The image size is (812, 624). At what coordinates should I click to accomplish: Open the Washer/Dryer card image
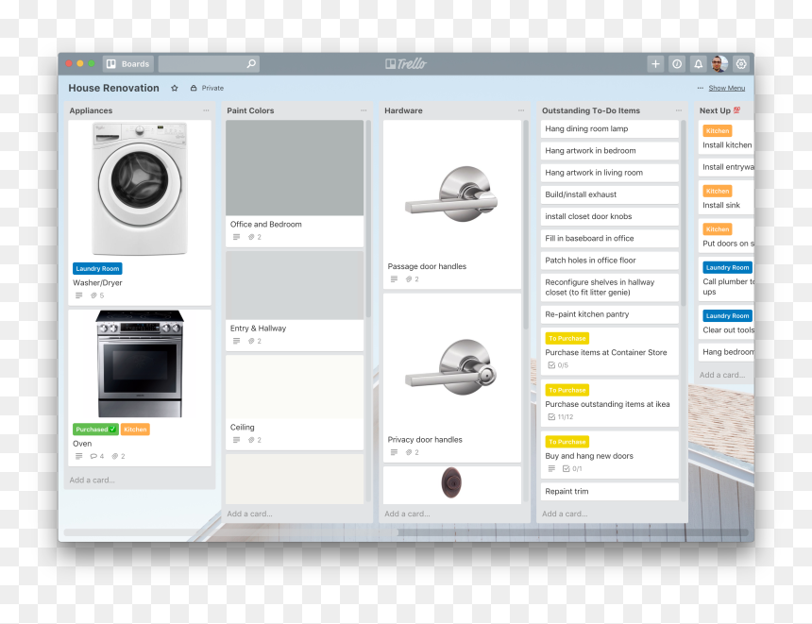(140, 189)
